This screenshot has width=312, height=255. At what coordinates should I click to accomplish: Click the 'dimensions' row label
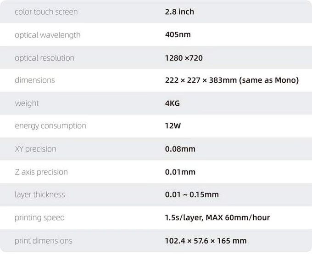pyautogui.click(x=34, y=80)
